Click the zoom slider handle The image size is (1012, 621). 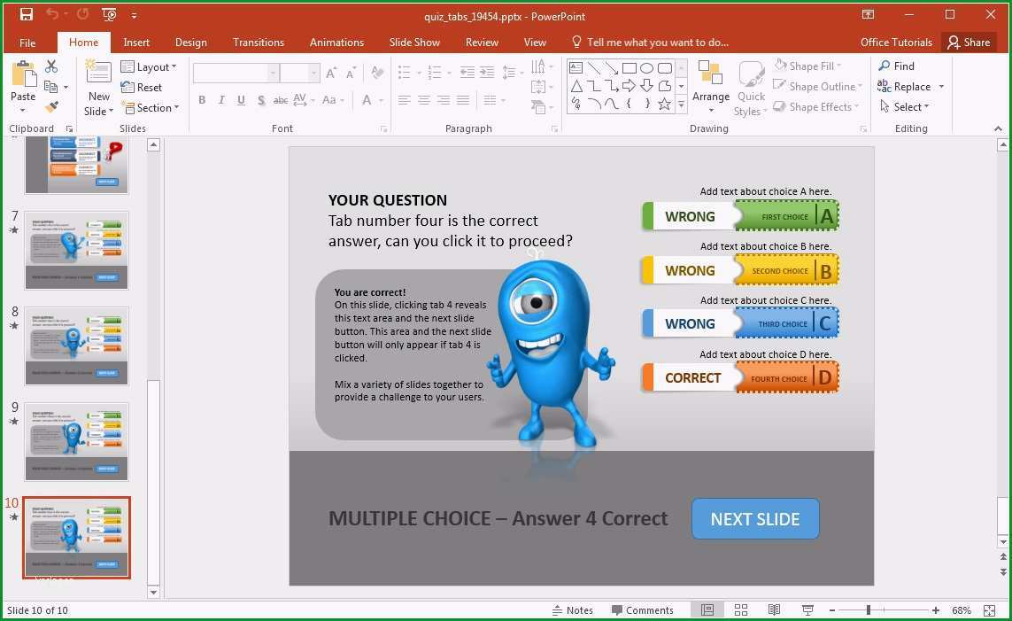click(x=869, y=610)
